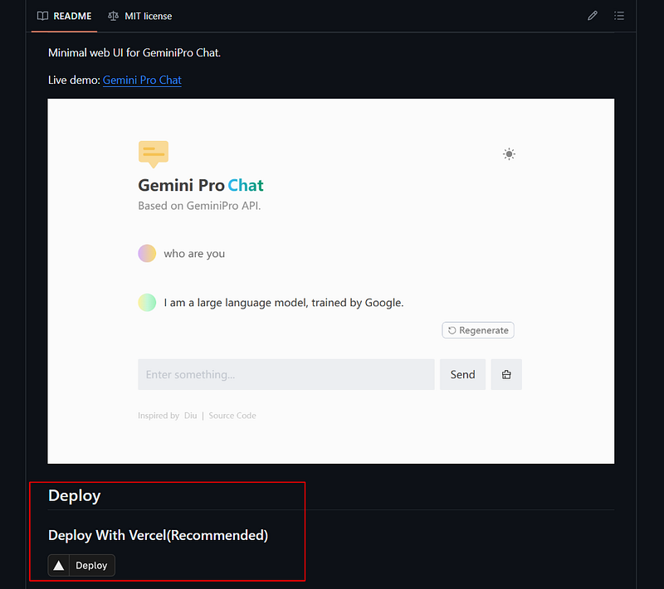Open the Source Code footer link
664x589 pixels.
pos(232,416)
